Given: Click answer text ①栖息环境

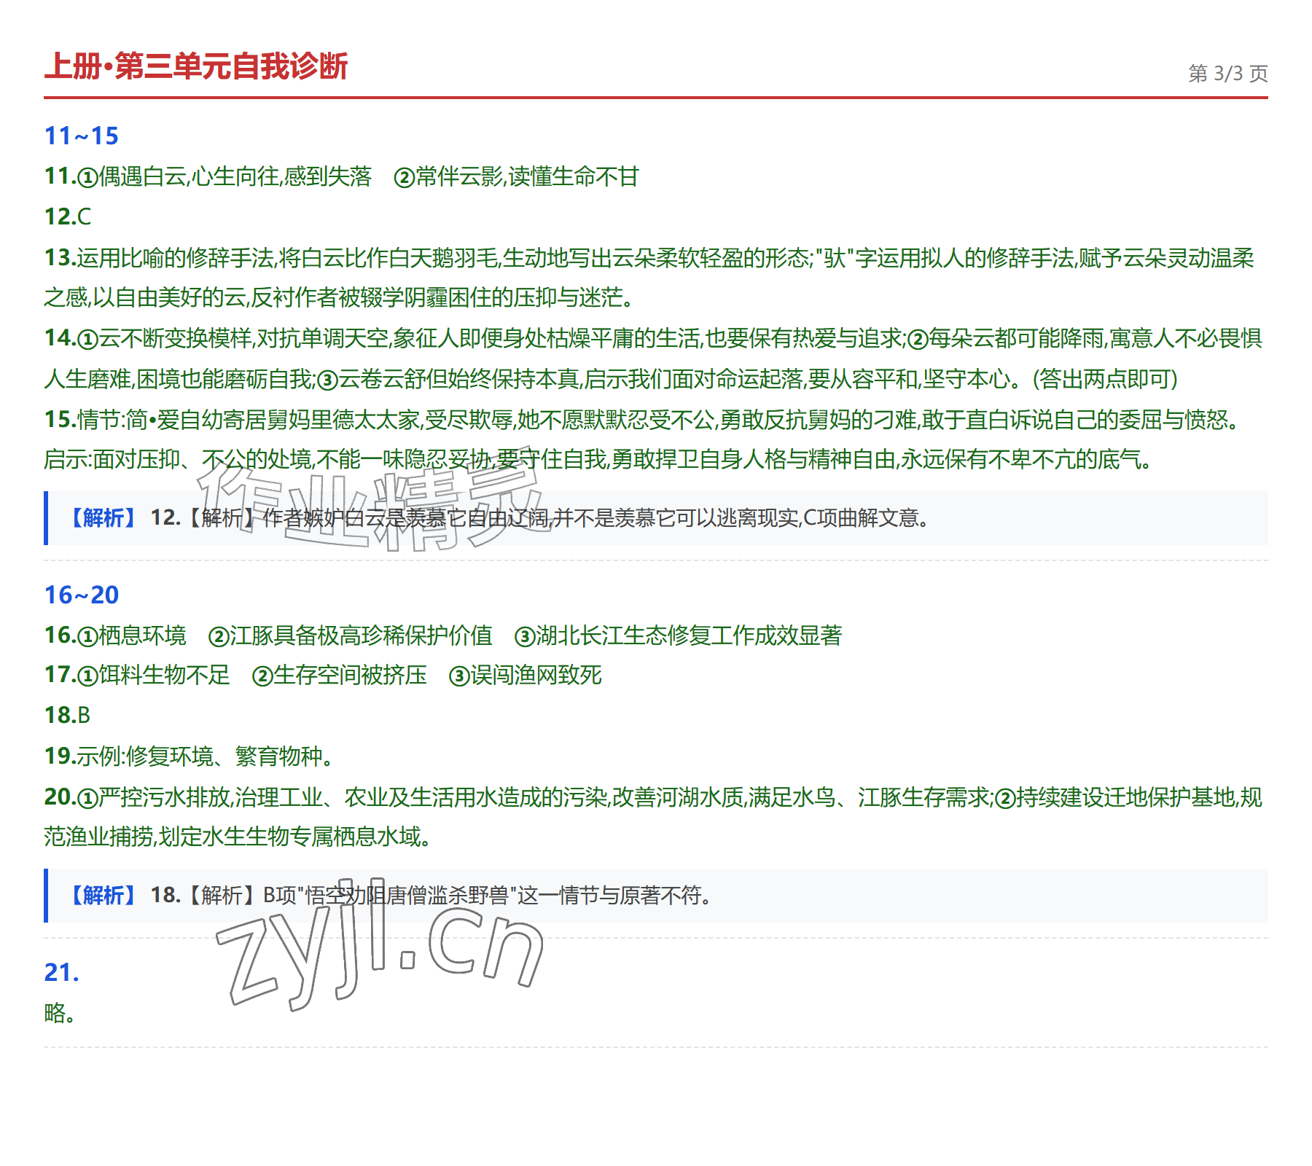Looking at the screenshot, I should click(x=131, y=635).
